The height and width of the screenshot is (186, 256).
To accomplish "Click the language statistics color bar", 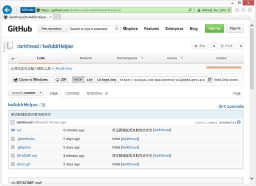I will point(223,67).
